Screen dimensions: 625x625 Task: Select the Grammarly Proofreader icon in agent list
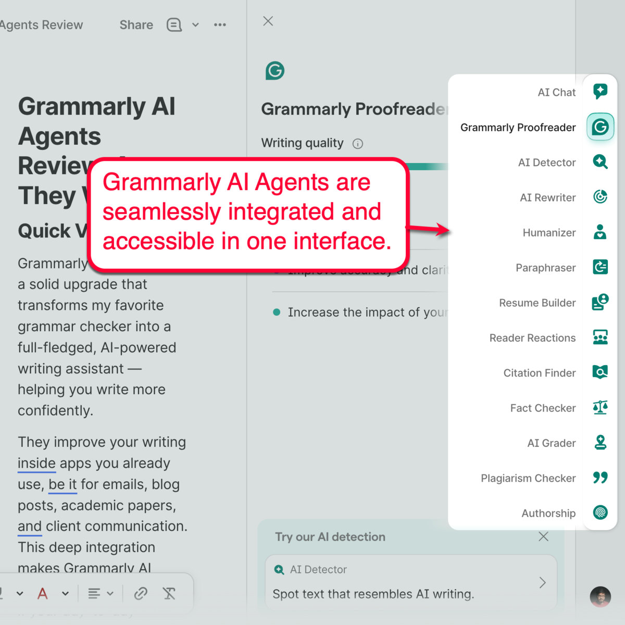click(600, 127)
